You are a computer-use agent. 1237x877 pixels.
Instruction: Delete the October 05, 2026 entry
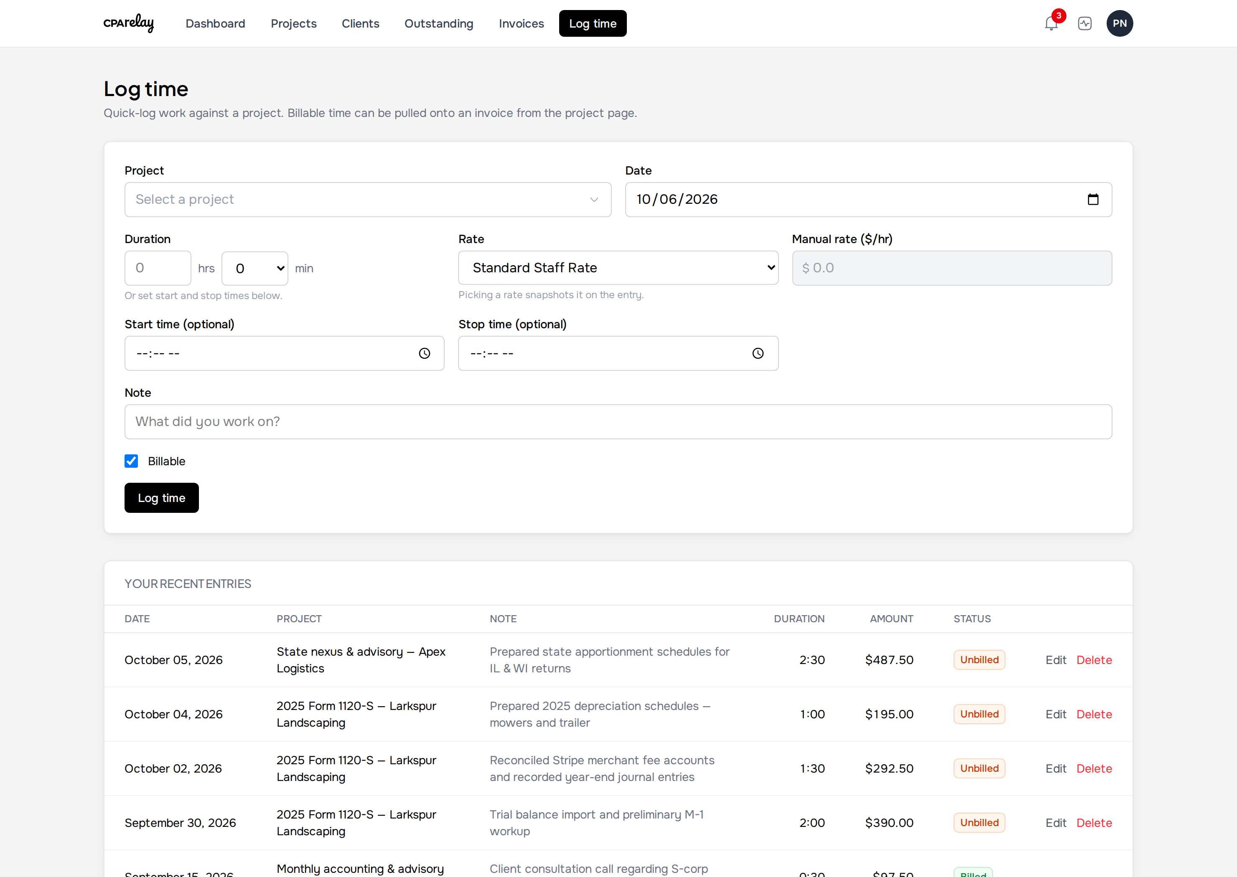click(1094, 660)
